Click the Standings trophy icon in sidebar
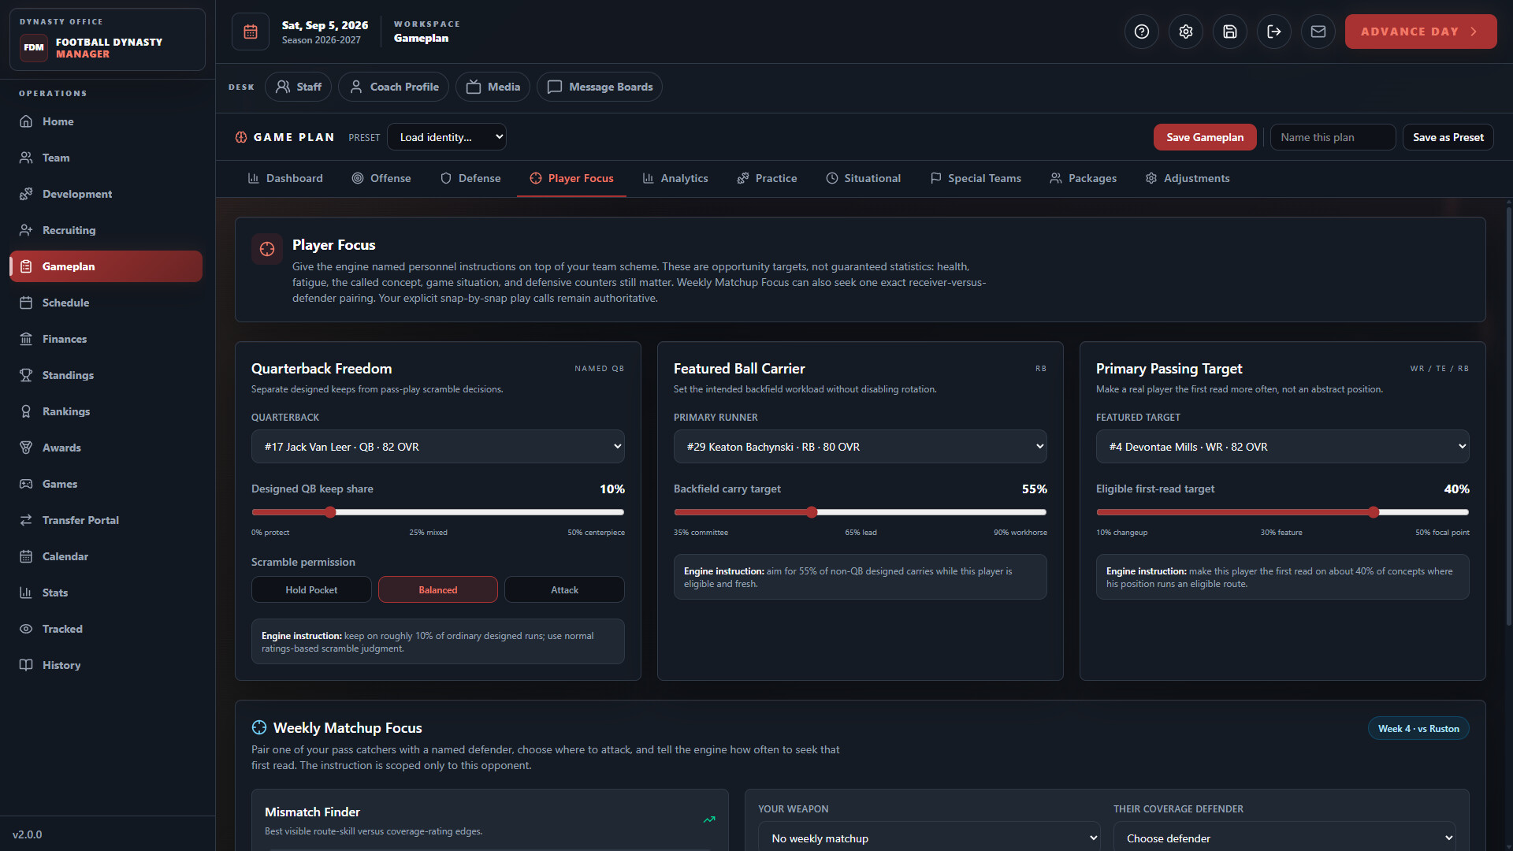This screenshot has height=851, width=1513. (26, 375)
